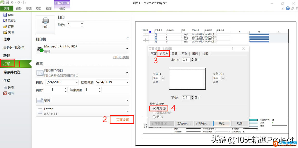Screen dimensions: 298x148
Task: Adjust the start page number spinner
Action: [65, 90]
